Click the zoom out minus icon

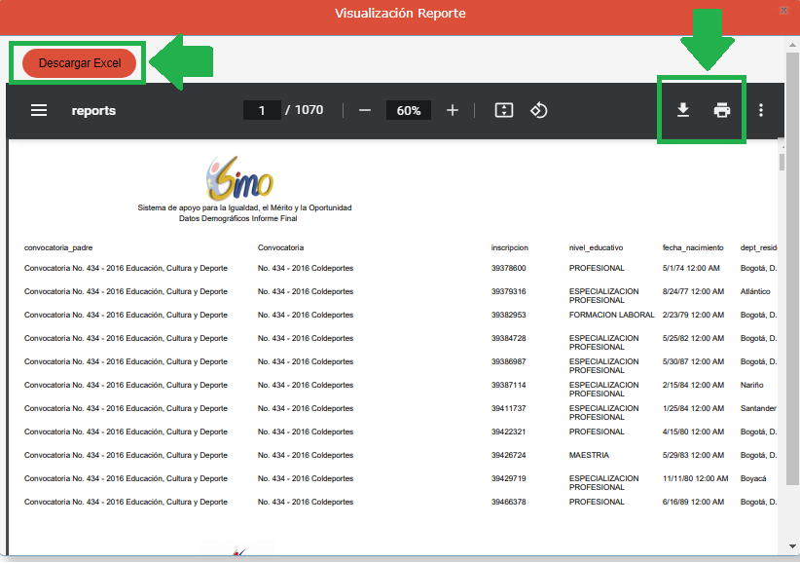click(365, 111)
